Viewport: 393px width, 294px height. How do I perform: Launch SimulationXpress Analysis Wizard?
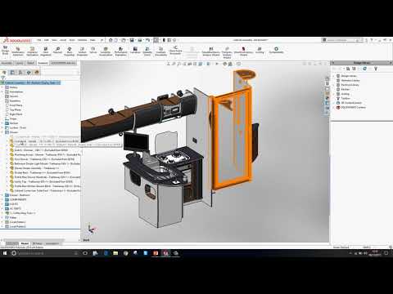[211, 51]
